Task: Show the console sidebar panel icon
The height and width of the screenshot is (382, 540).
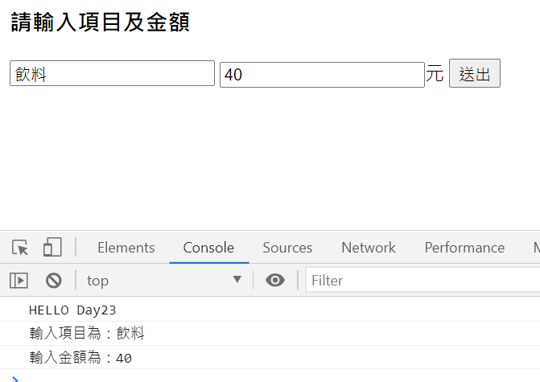Action: 19,281
